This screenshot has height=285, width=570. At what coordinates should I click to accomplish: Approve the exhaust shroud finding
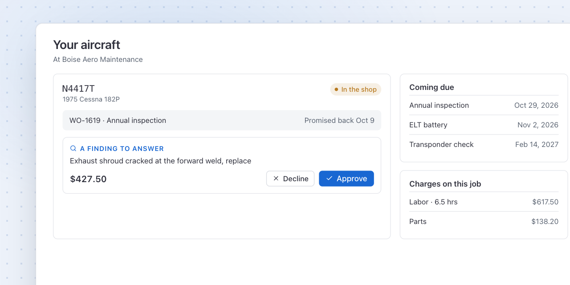point(346,179)
